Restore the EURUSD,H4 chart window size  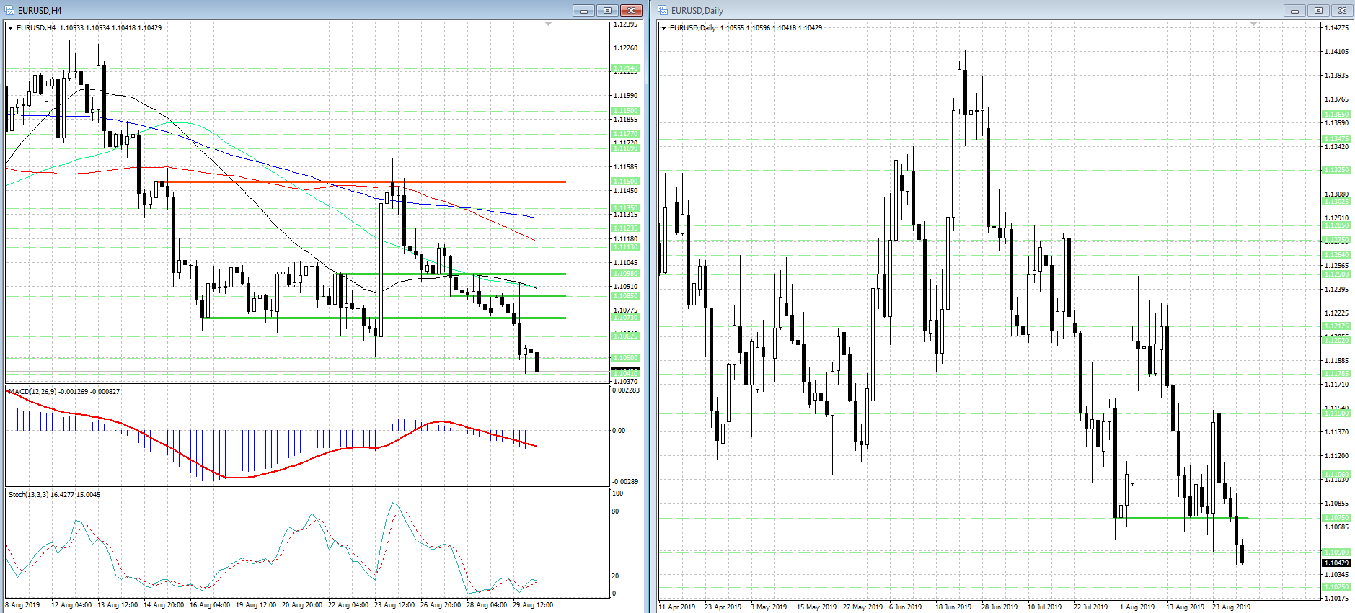click(607, 10)
